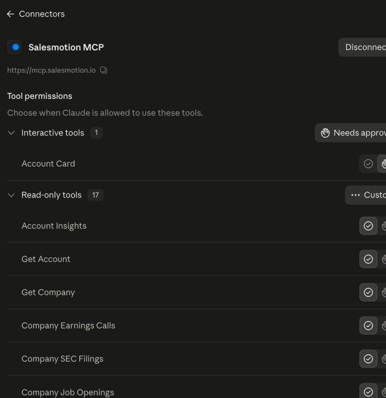Set Company Earnings Calls to always allow
Image resolution: width=386 pixels, height=398 pixels.
click(368, 326)
